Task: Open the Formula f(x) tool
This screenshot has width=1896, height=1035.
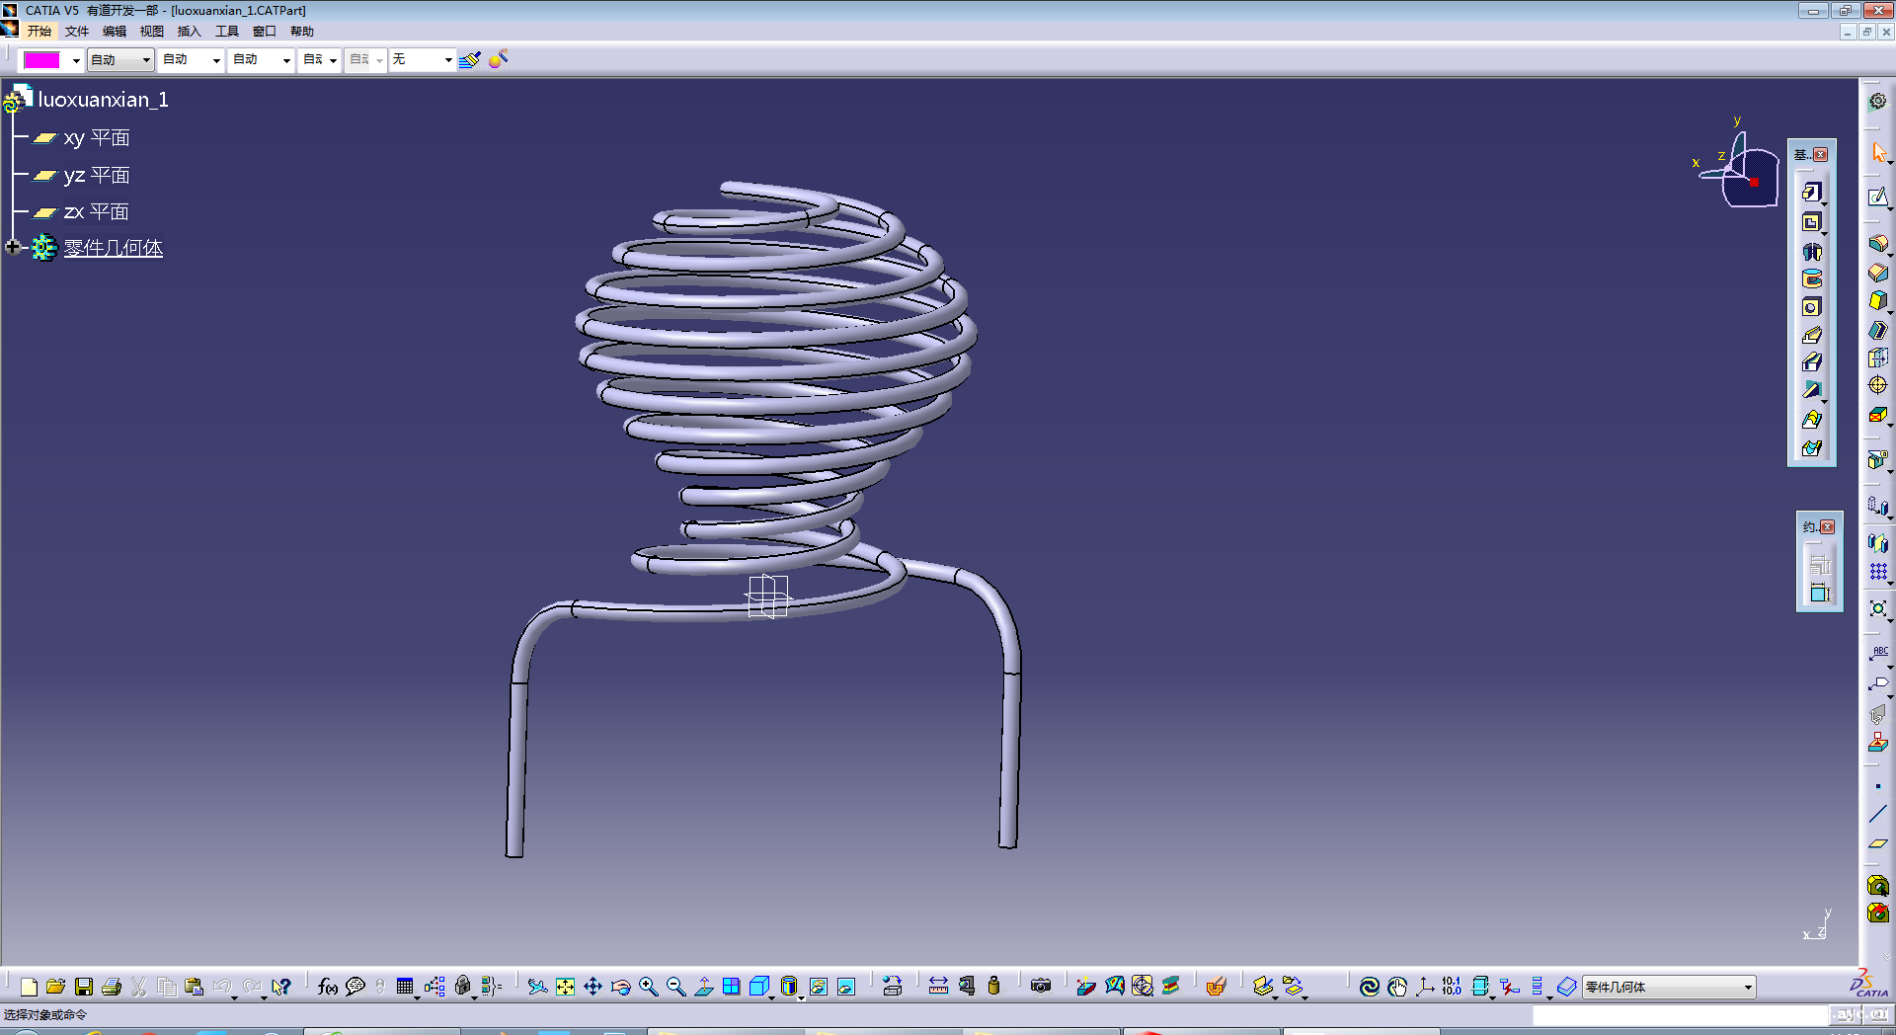Action: click(328, 987)
